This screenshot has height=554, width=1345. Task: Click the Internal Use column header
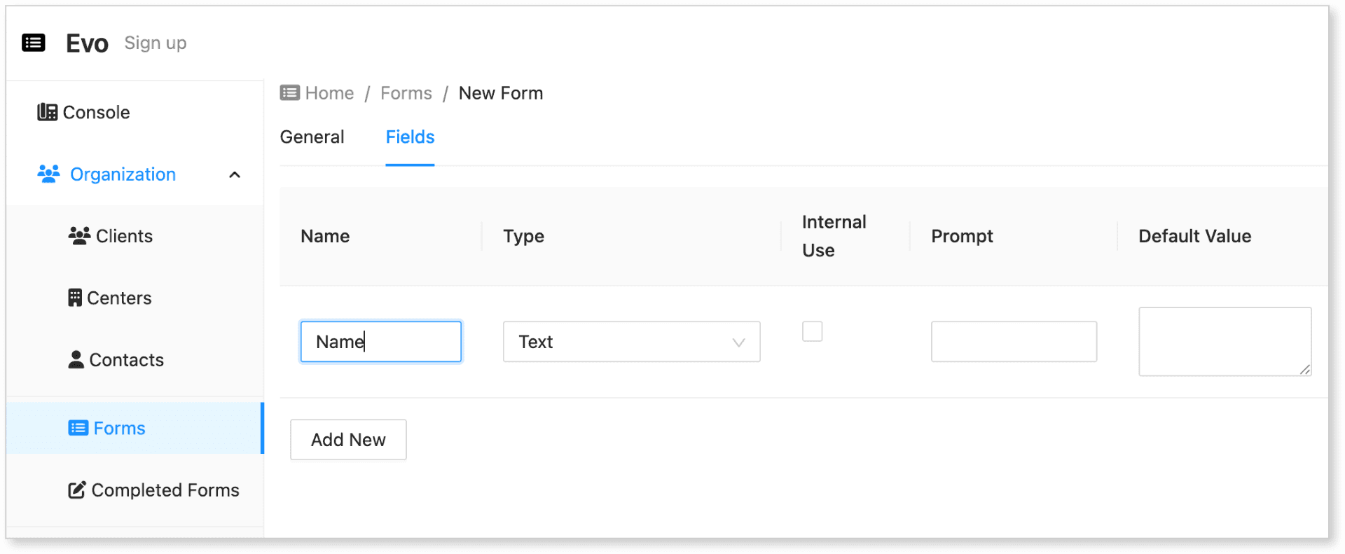834,236
